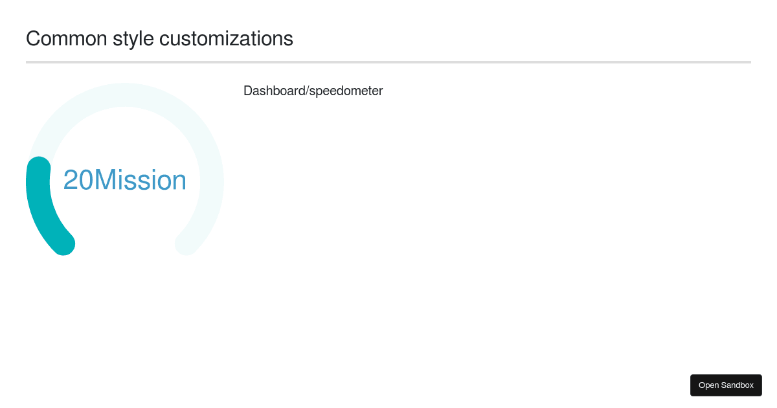Click the gray divider under the heading
The height and width of the screenshot is (408, 777).
[x=388, y=62]
